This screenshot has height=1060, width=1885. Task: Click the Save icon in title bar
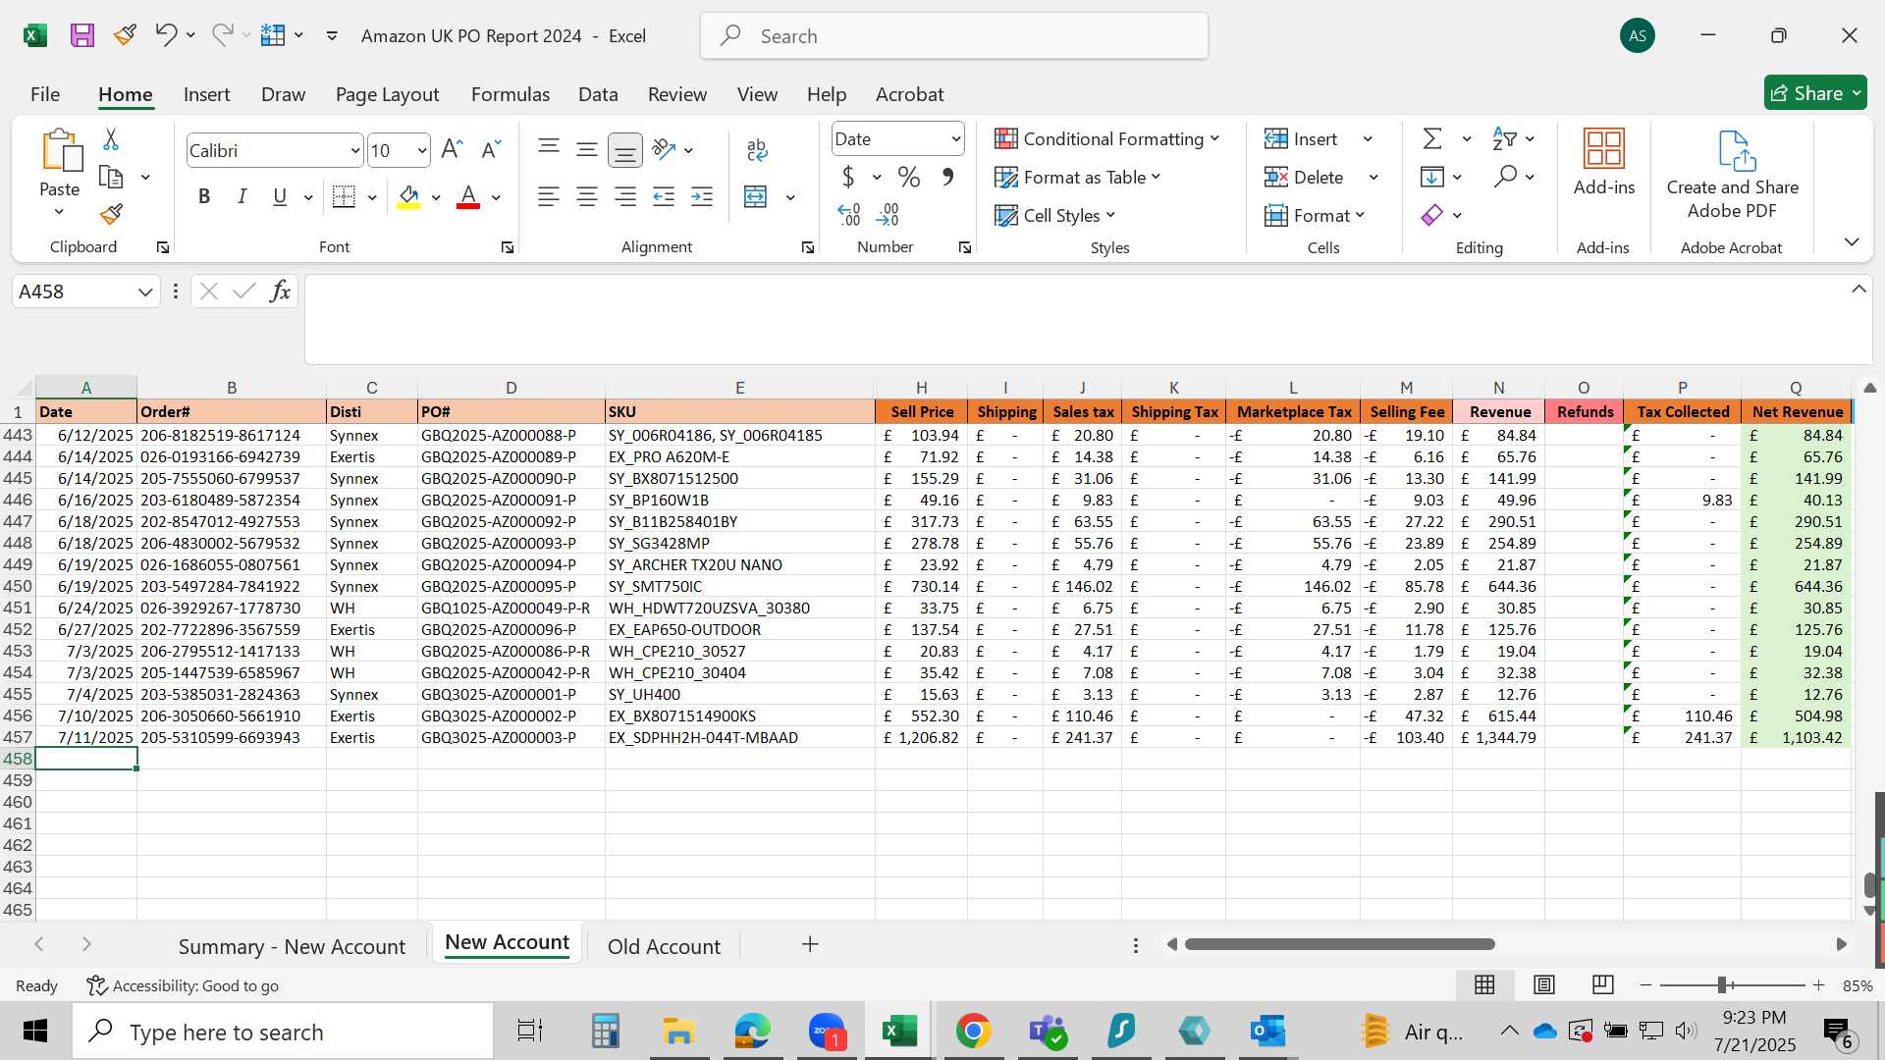coord(82,36)
